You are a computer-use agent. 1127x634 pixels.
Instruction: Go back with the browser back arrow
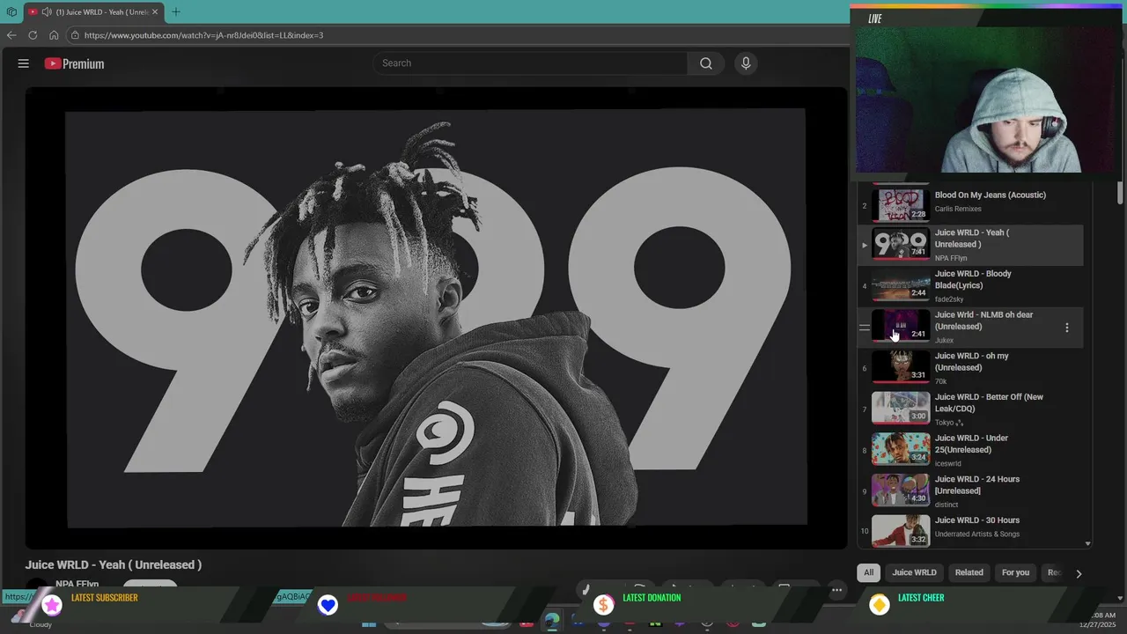[x=11, y=35]
